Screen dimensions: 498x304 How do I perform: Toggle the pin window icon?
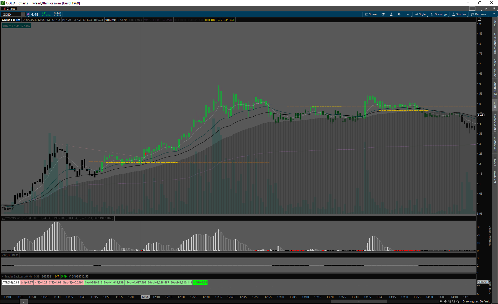pos(486,9)
